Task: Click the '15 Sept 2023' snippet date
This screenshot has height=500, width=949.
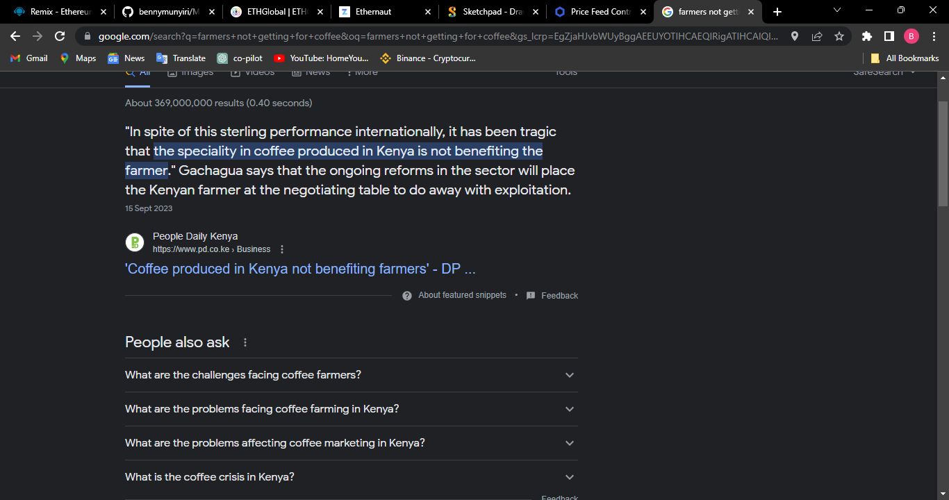Action: (x=149, y=208)
